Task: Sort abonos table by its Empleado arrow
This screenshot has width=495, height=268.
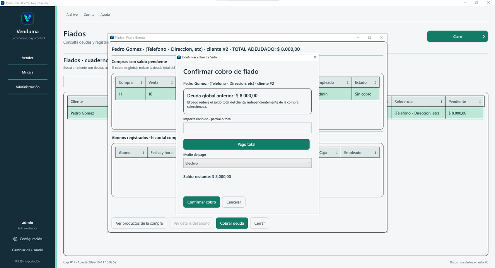Action: pos(375,153)
